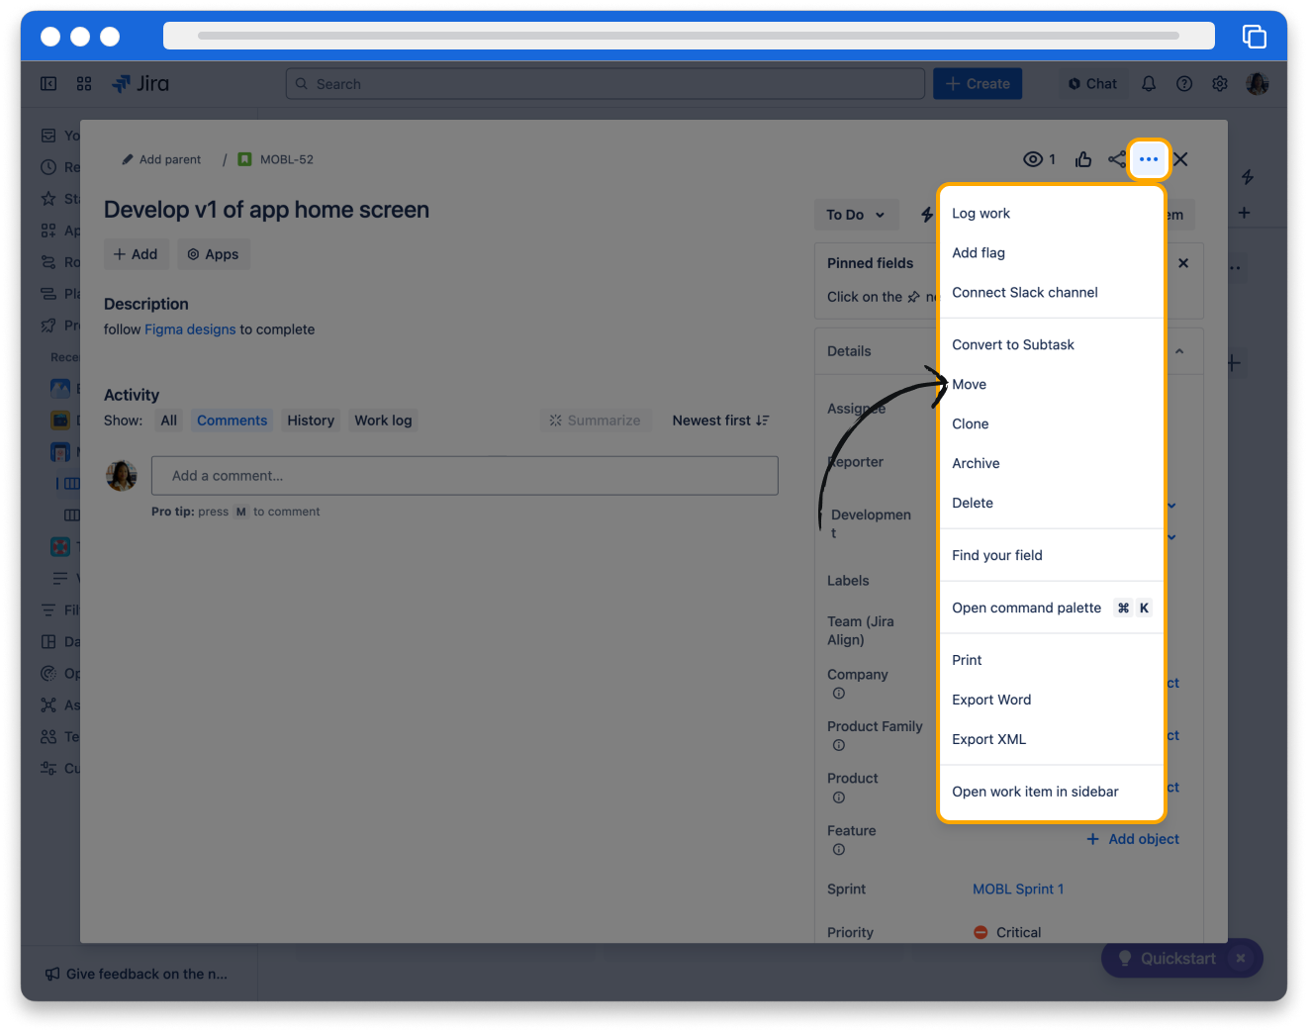Choose Export XML
This screenshot has width=1308, height=1032.
click(1051, 740)
